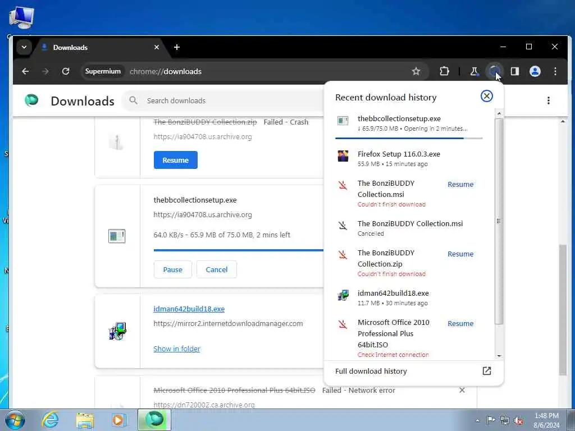This screenshot has width=575, height=431.
Task: Toggle the downloads bubble toolbar icon
Action: [494, 71]
